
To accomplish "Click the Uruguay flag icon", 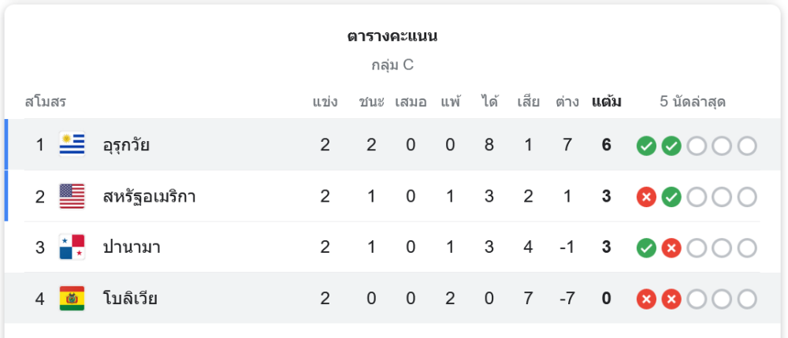I will 72,145.
